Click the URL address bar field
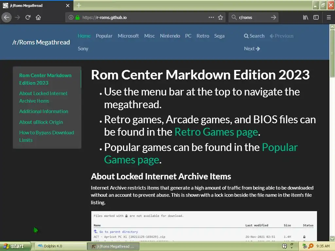 coord(145,17)
